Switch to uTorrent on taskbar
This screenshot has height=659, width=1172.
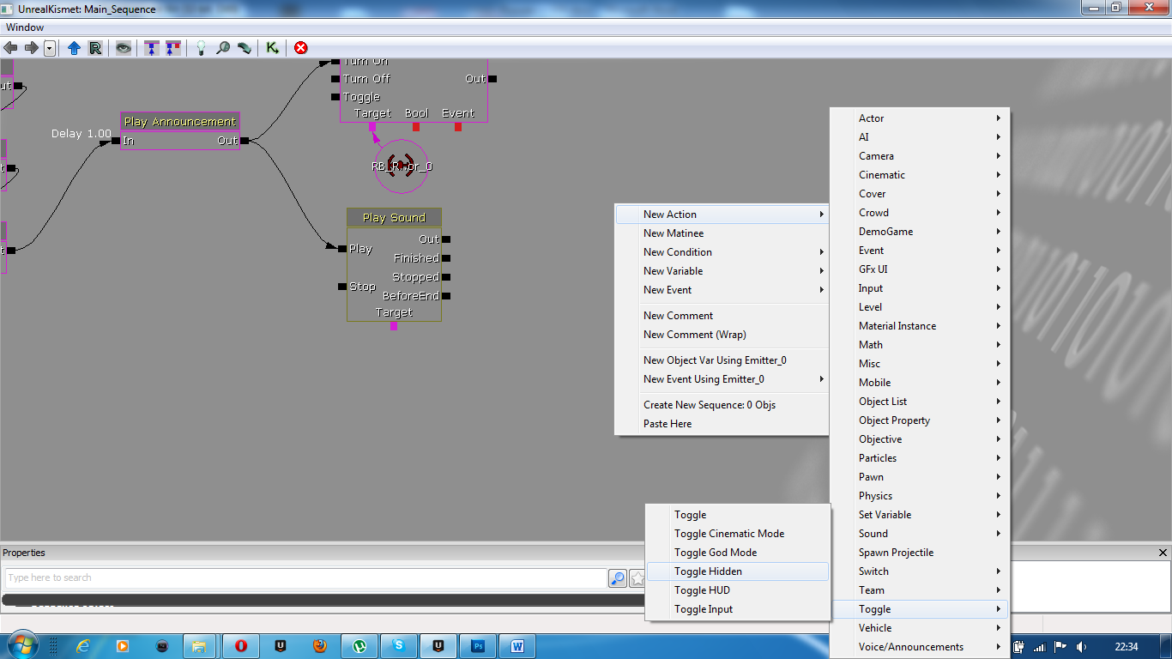pyautogui.click(x=360, y=646)
